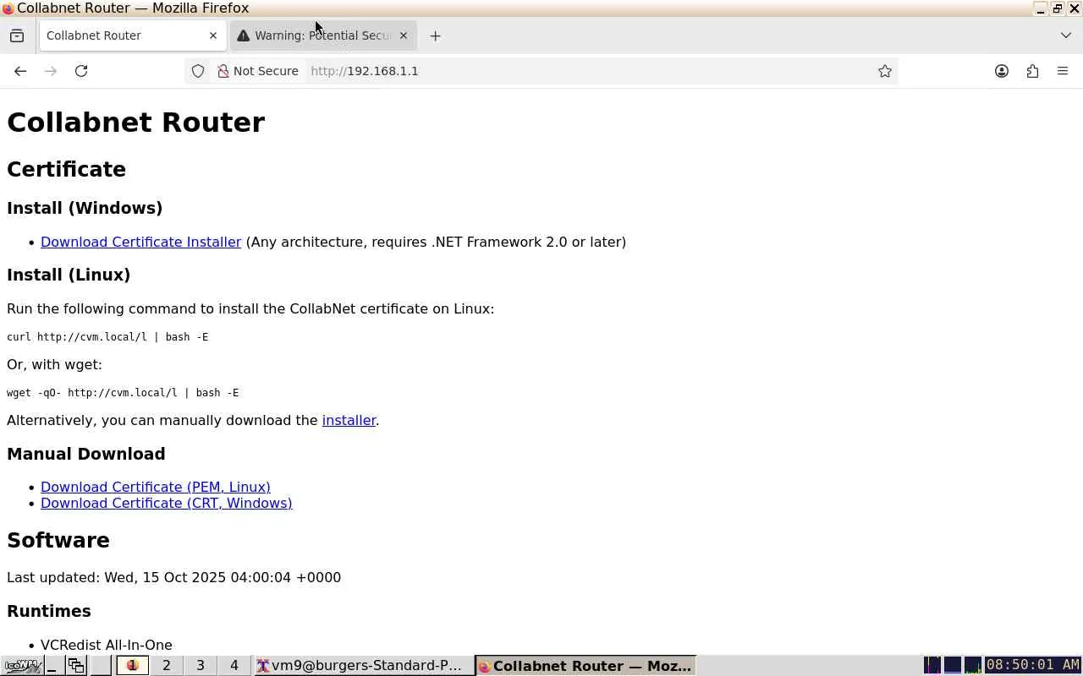Viewport: 1083px width, 676px height.
Task: Switch to workspace 3
Action: click(201, 666)
